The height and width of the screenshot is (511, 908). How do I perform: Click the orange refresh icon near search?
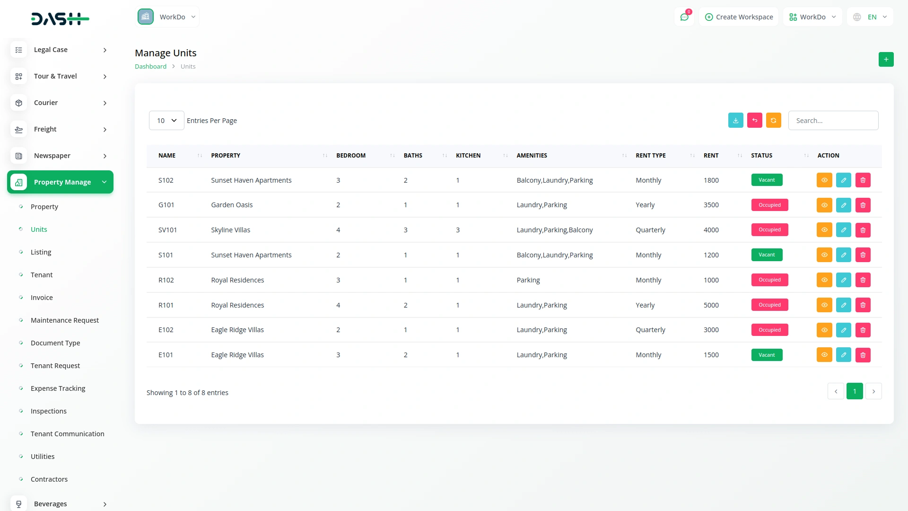pos(773,121)
